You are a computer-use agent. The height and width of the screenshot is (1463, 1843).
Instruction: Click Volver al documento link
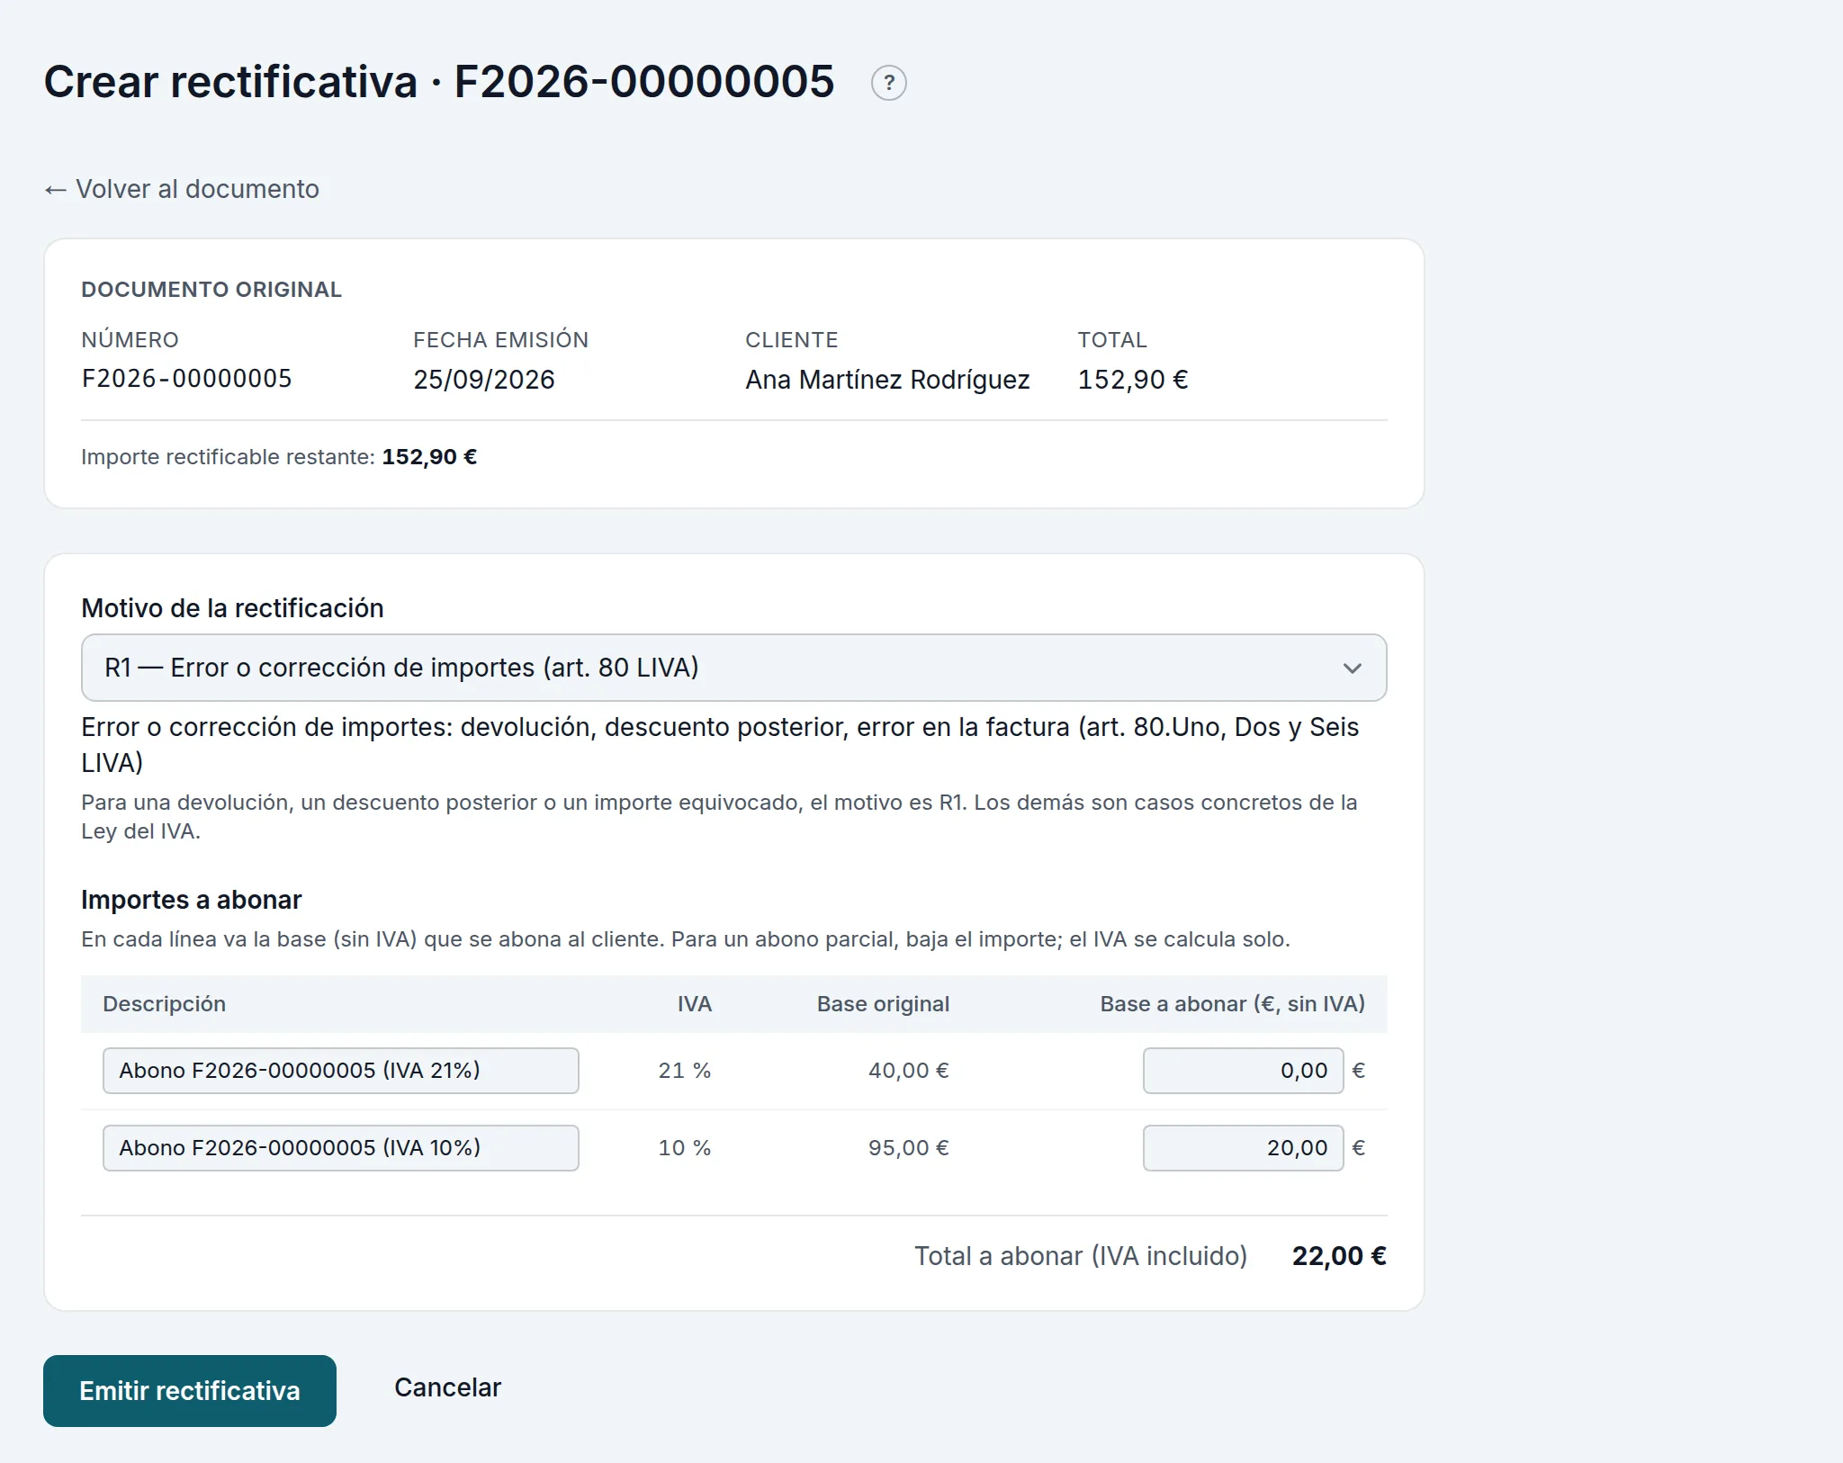tap(182, 189)
